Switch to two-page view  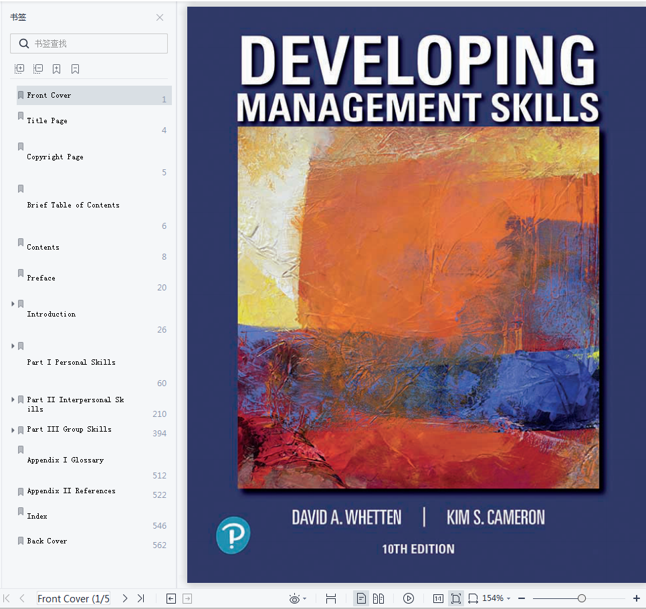pos(379,598)
